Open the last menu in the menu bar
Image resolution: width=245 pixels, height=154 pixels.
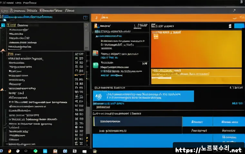point(69,10)
